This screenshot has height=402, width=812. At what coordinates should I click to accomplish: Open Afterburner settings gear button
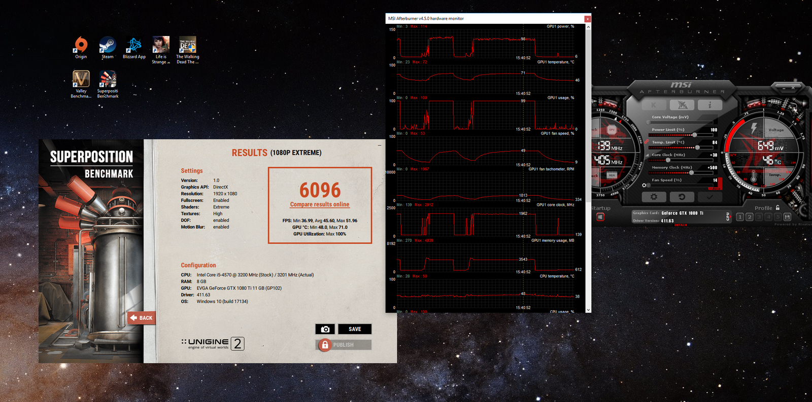point(654,197)
